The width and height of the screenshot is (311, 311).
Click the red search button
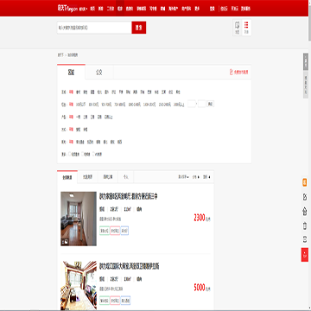(139, 28)
